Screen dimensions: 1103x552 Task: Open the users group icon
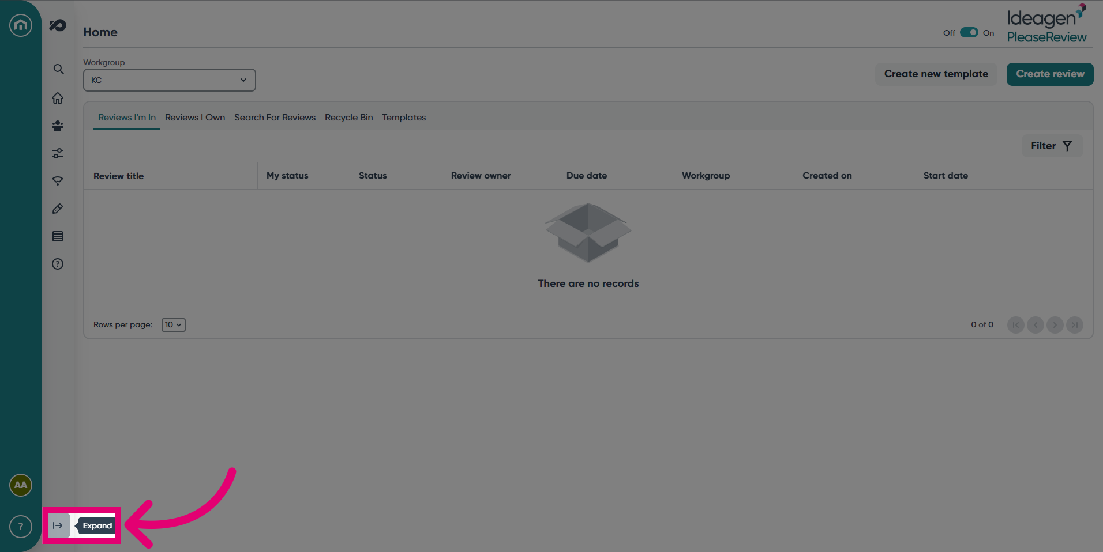pos(58,126)
